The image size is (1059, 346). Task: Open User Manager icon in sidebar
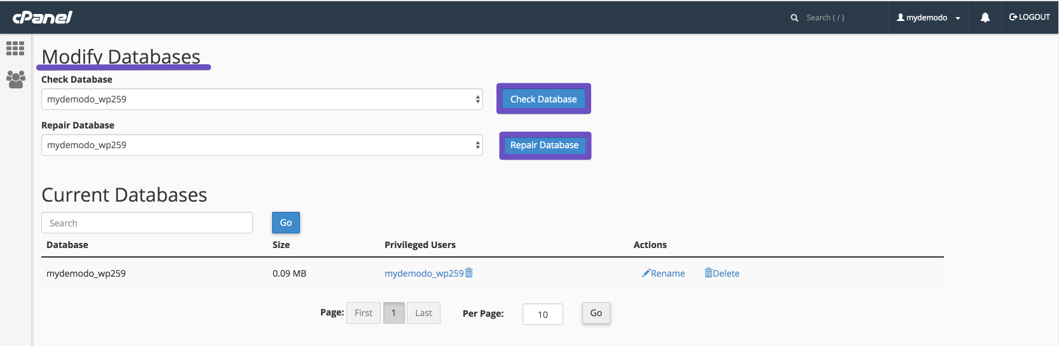pyautogui.click(x=15, y=80)
